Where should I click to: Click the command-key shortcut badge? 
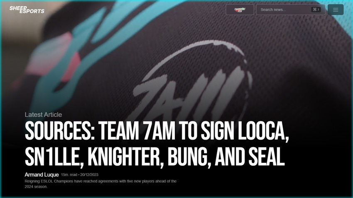coord(316,10)
